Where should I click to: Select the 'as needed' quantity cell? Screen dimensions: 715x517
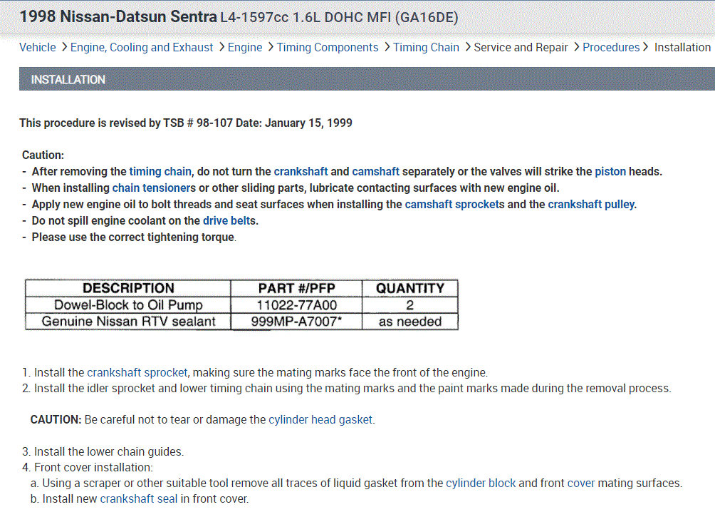410,322
